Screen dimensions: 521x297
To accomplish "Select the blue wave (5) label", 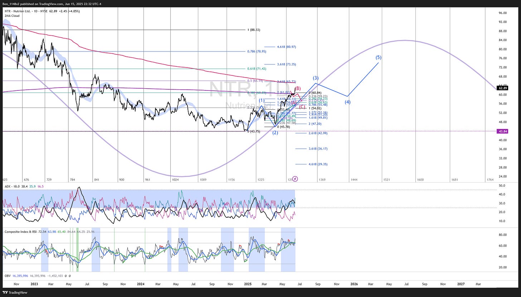I will [x=379, y=58].
